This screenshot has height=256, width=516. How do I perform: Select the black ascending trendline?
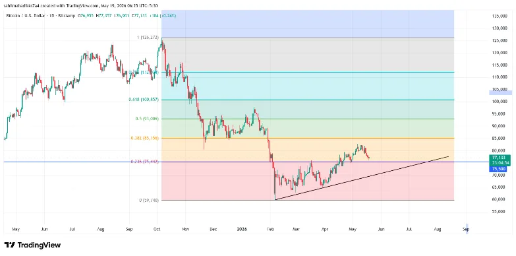coord(362,178)
